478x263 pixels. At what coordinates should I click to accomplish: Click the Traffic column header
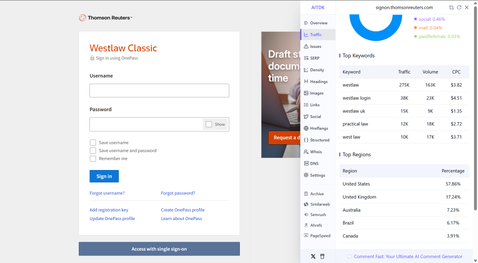(404, 72)
